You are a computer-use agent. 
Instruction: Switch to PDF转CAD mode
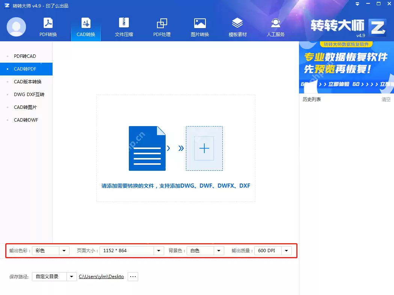click(25, 56)
